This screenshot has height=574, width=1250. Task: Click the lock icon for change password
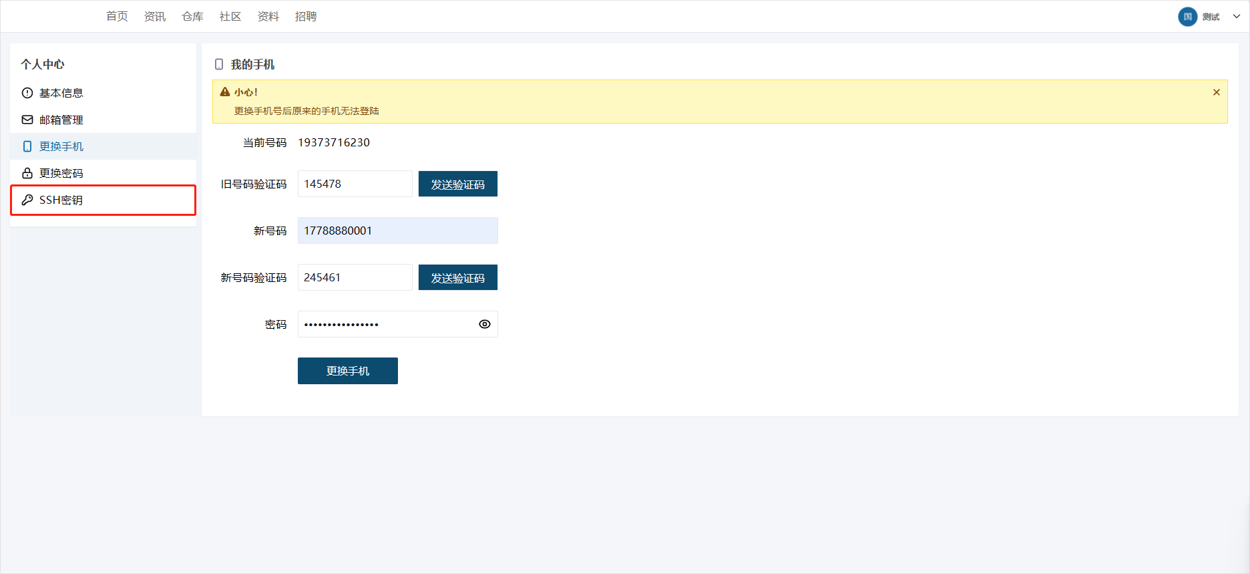click(x=27, y=173)
